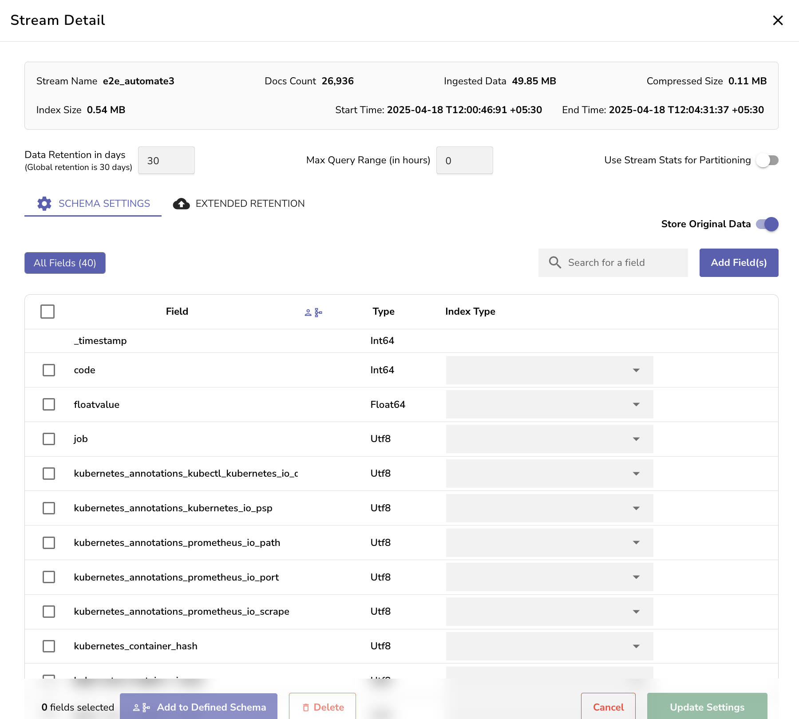The height and width of the screenshot is (719, 799).
Task: Click the schema hierarchy icon near Field header
Action: pyautogui.click(x=318, y=312)
